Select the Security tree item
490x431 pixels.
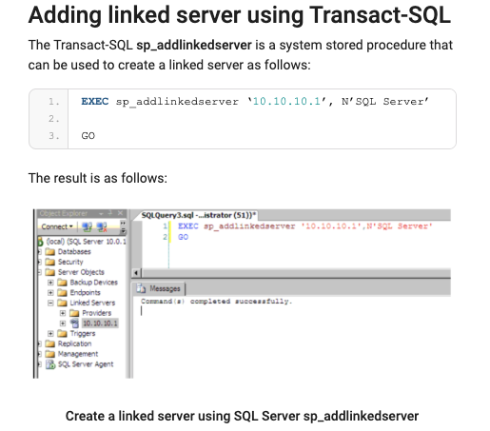[70, 262]
